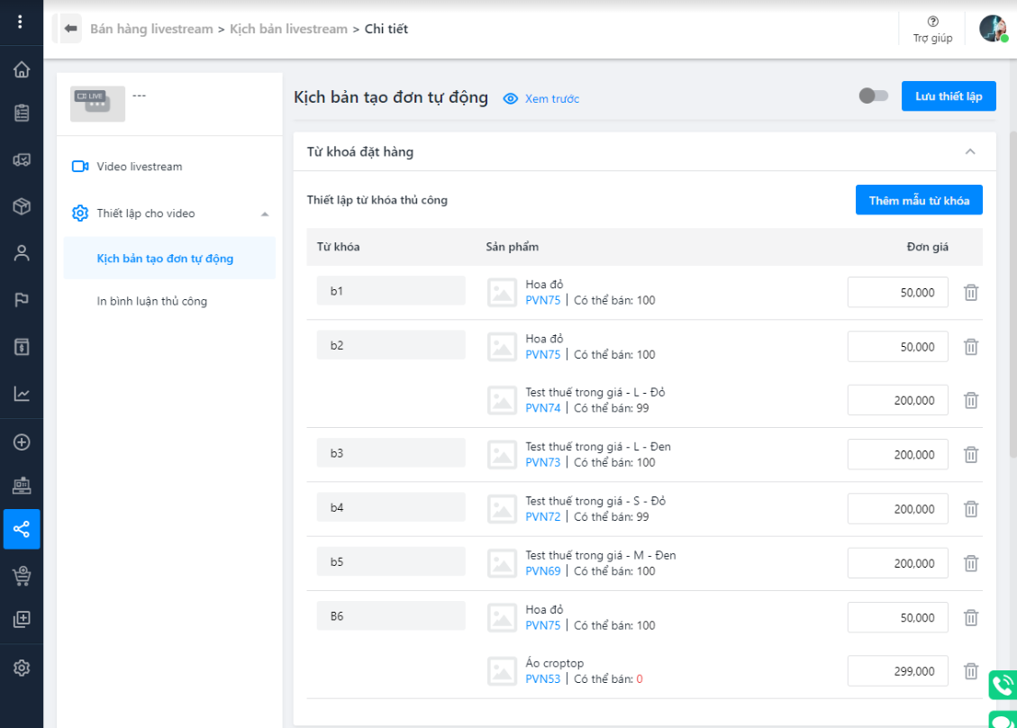Open the flag icon in sidebar

[22, 300]
